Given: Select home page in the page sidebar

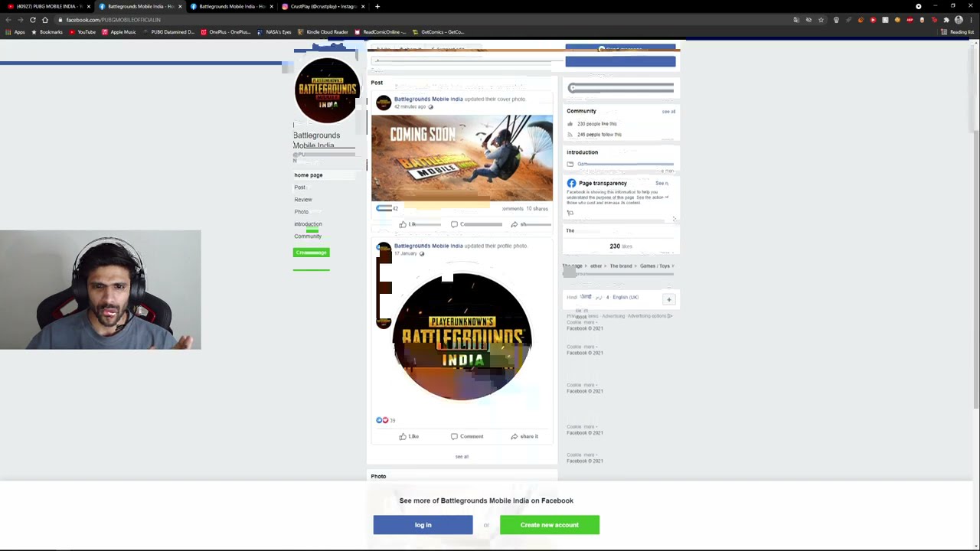Looking at the screenshot, I should tap(309, 175).
